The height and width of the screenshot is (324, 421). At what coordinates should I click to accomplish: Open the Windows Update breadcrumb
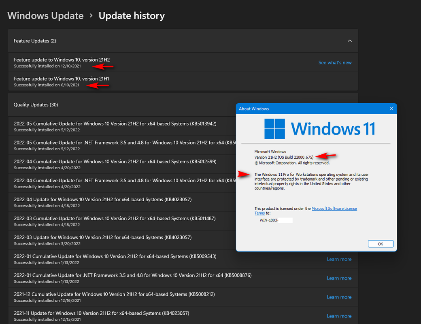click(x=45, y=15)
